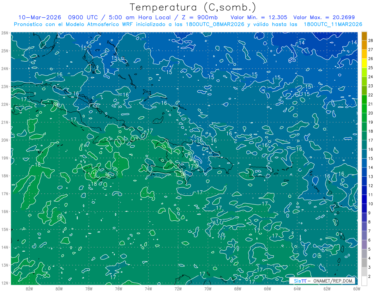
Task: Click the "78W" longitude axis label
Action: coord(89,289)
